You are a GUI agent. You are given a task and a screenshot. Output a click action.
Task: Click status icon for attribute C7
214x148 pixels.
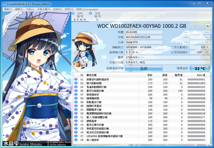pyautogui.click(x=76, y=136)
